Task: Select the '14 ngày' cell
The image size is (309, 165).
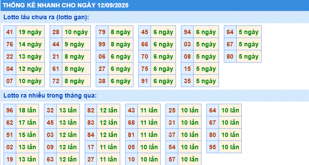Action: pyautogui.click(x=30, y=44)
